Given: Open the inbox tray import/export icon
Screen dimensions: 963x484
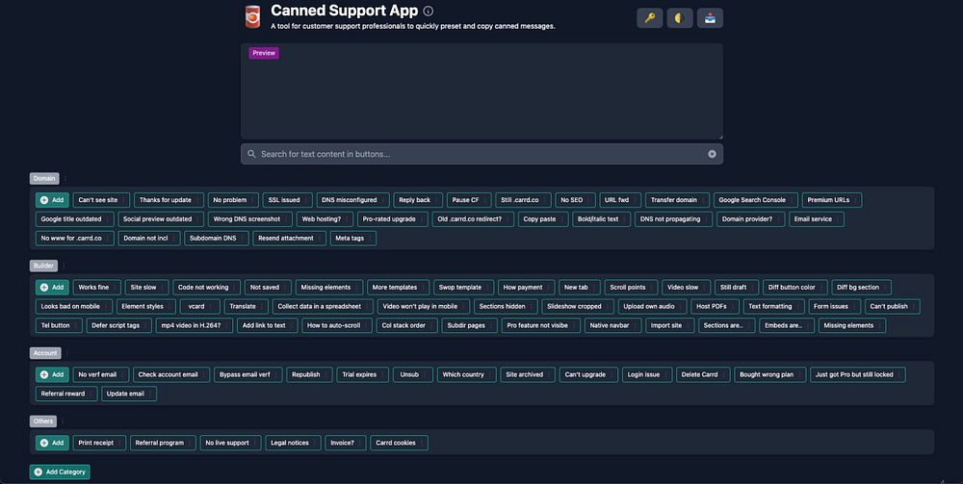Looking at the screenshot, I should coord(710,18).
